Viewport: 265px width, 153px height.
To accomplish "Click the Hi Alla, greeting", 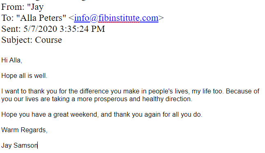I will 11,60.
